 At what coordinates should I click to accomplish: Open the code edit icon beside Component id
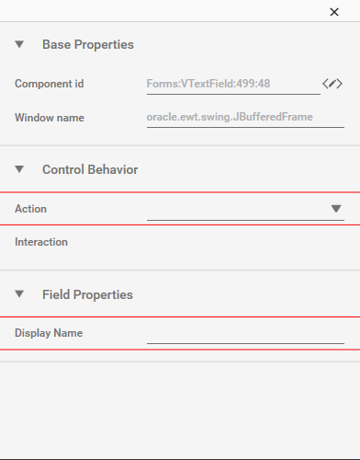coord(332,84)
